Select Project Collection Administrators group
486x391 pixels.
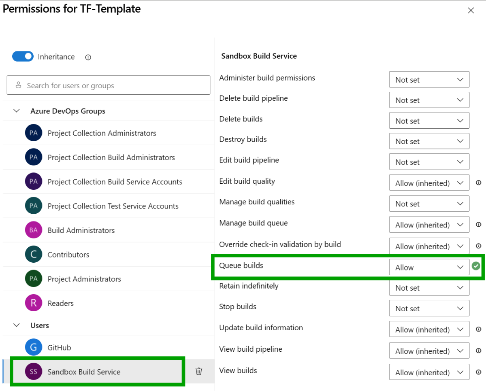pyautogui.click(x=109, y=133)
